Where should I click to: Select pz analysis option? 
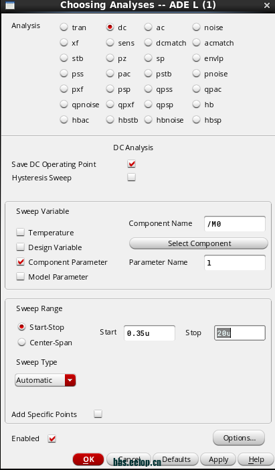click(x=110, y=58)
